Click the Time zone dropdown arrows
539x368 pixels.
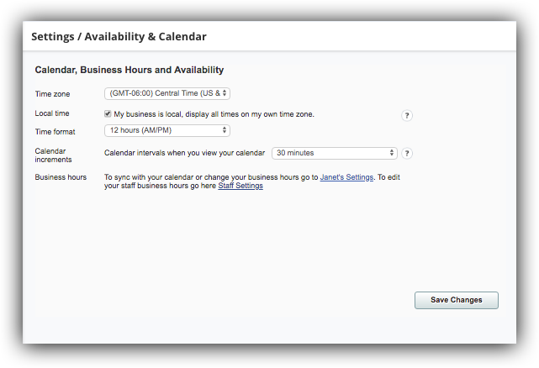225,93
